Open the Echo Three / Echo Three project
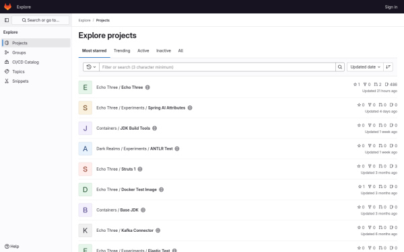This screenshot has width=404, height=252. (120, 87)
